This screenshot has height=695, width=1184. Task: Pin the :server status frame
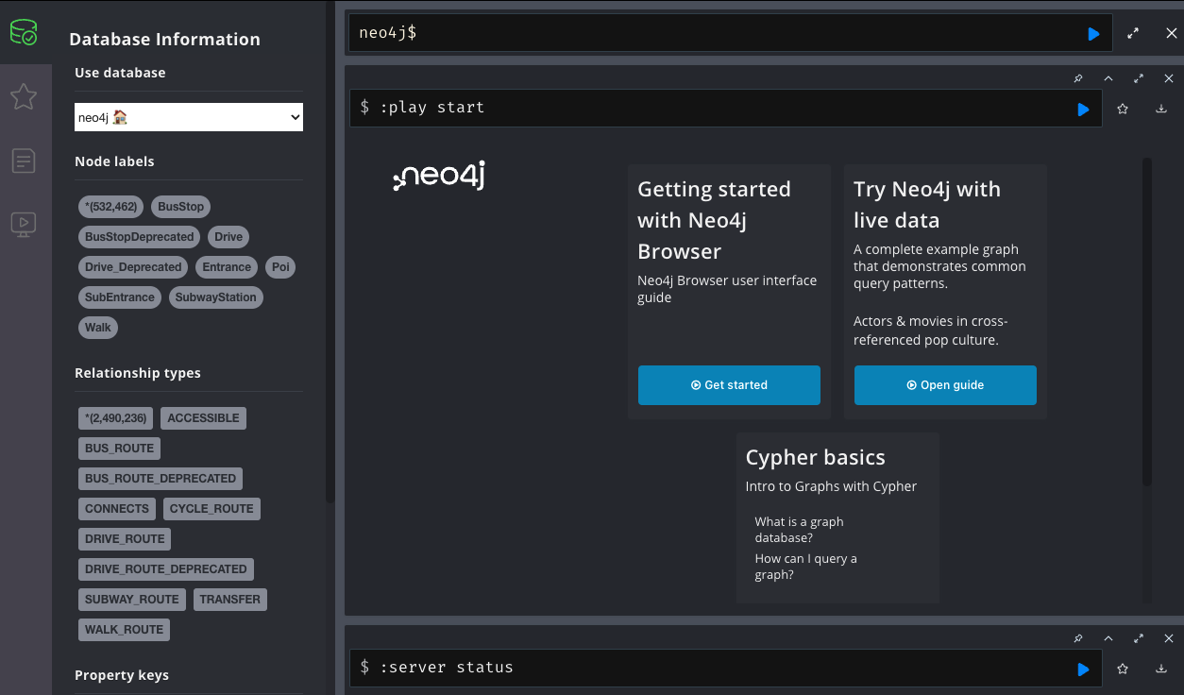(x=1078, y=638)
